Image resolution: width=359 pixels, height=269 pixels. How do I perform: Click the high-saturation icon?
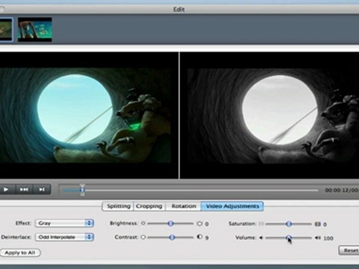(x=317, y=224)
